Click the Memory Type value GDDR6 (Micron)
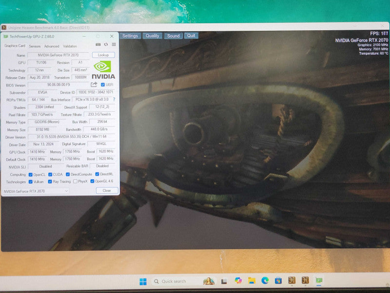Viewport: 390px width, 293px height. 47,122
